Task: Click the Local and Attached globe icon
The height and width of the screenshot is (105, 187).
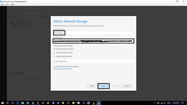Action: pyautogui.click(x=12, y=22)
